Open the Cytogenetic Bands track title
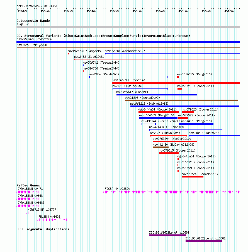Screen dimensions: 248x252 pyautogui.click(x=33, y=21)
